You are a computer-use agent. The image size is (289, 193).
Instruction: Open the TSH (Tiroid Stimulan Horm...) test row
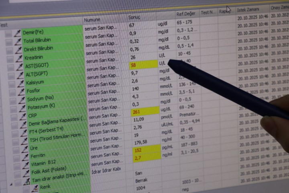[x=56, y=140]
